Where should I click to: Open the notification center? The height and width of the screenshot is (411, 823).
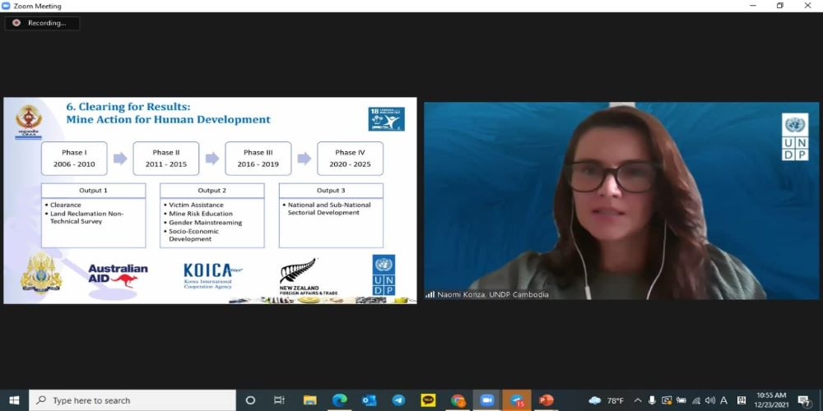pos(803,400)
